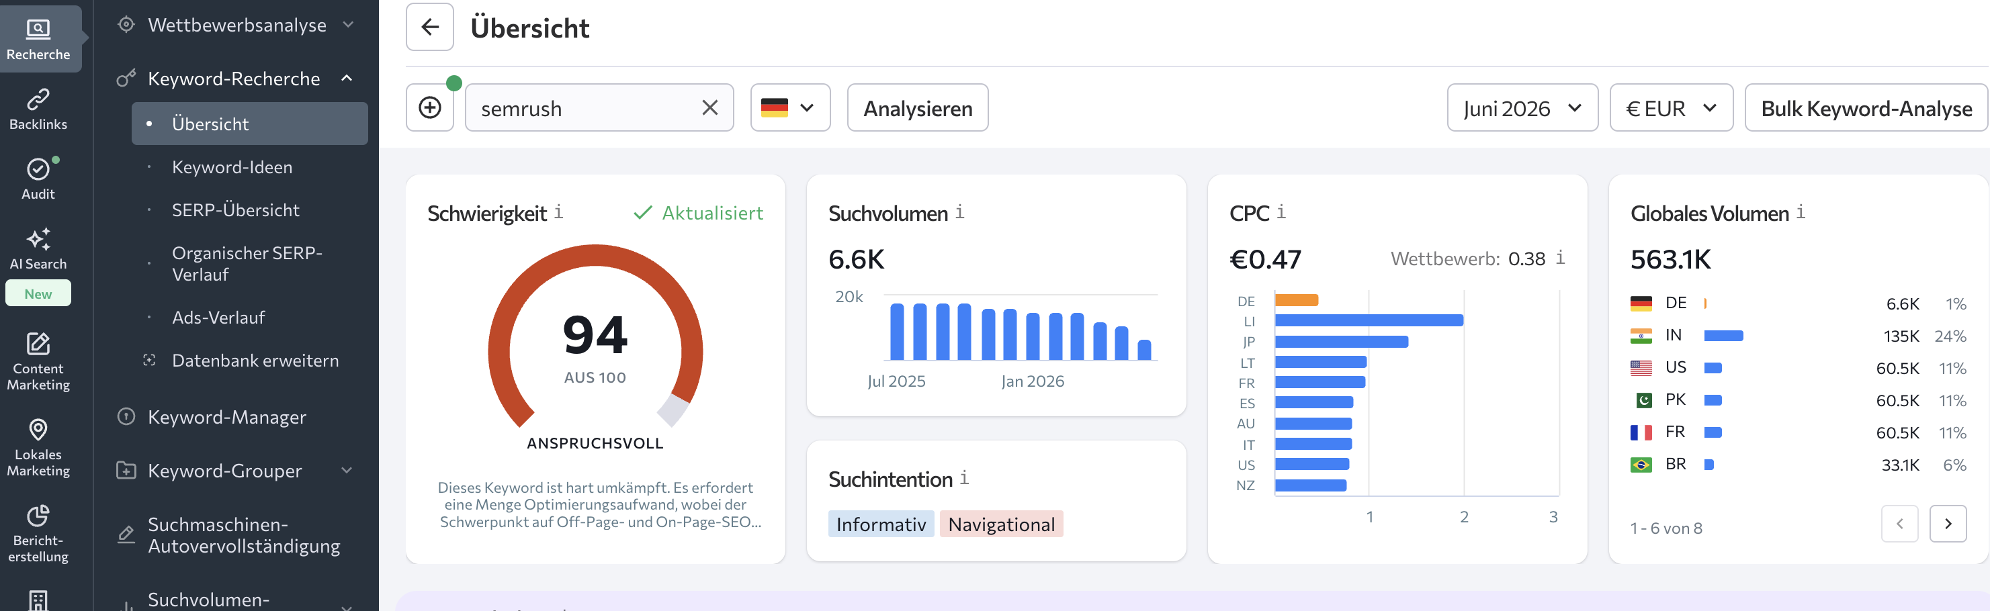The width and height of the screenshot is (1990, 611).
Task: Click the info icon next to Wettbewerb
Action: 1561,257
